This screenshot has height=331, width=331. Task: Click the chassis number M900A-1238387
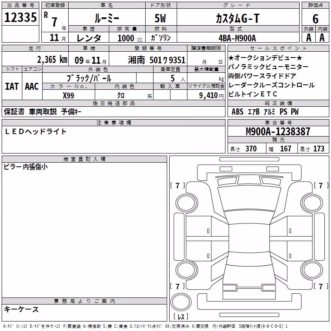[278, 132]
